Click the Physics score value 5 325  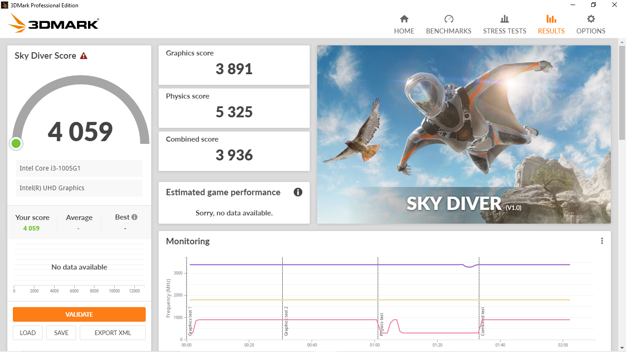[x=234, y=112]
